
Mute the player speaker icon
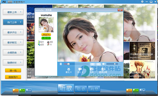pos(103,64)
